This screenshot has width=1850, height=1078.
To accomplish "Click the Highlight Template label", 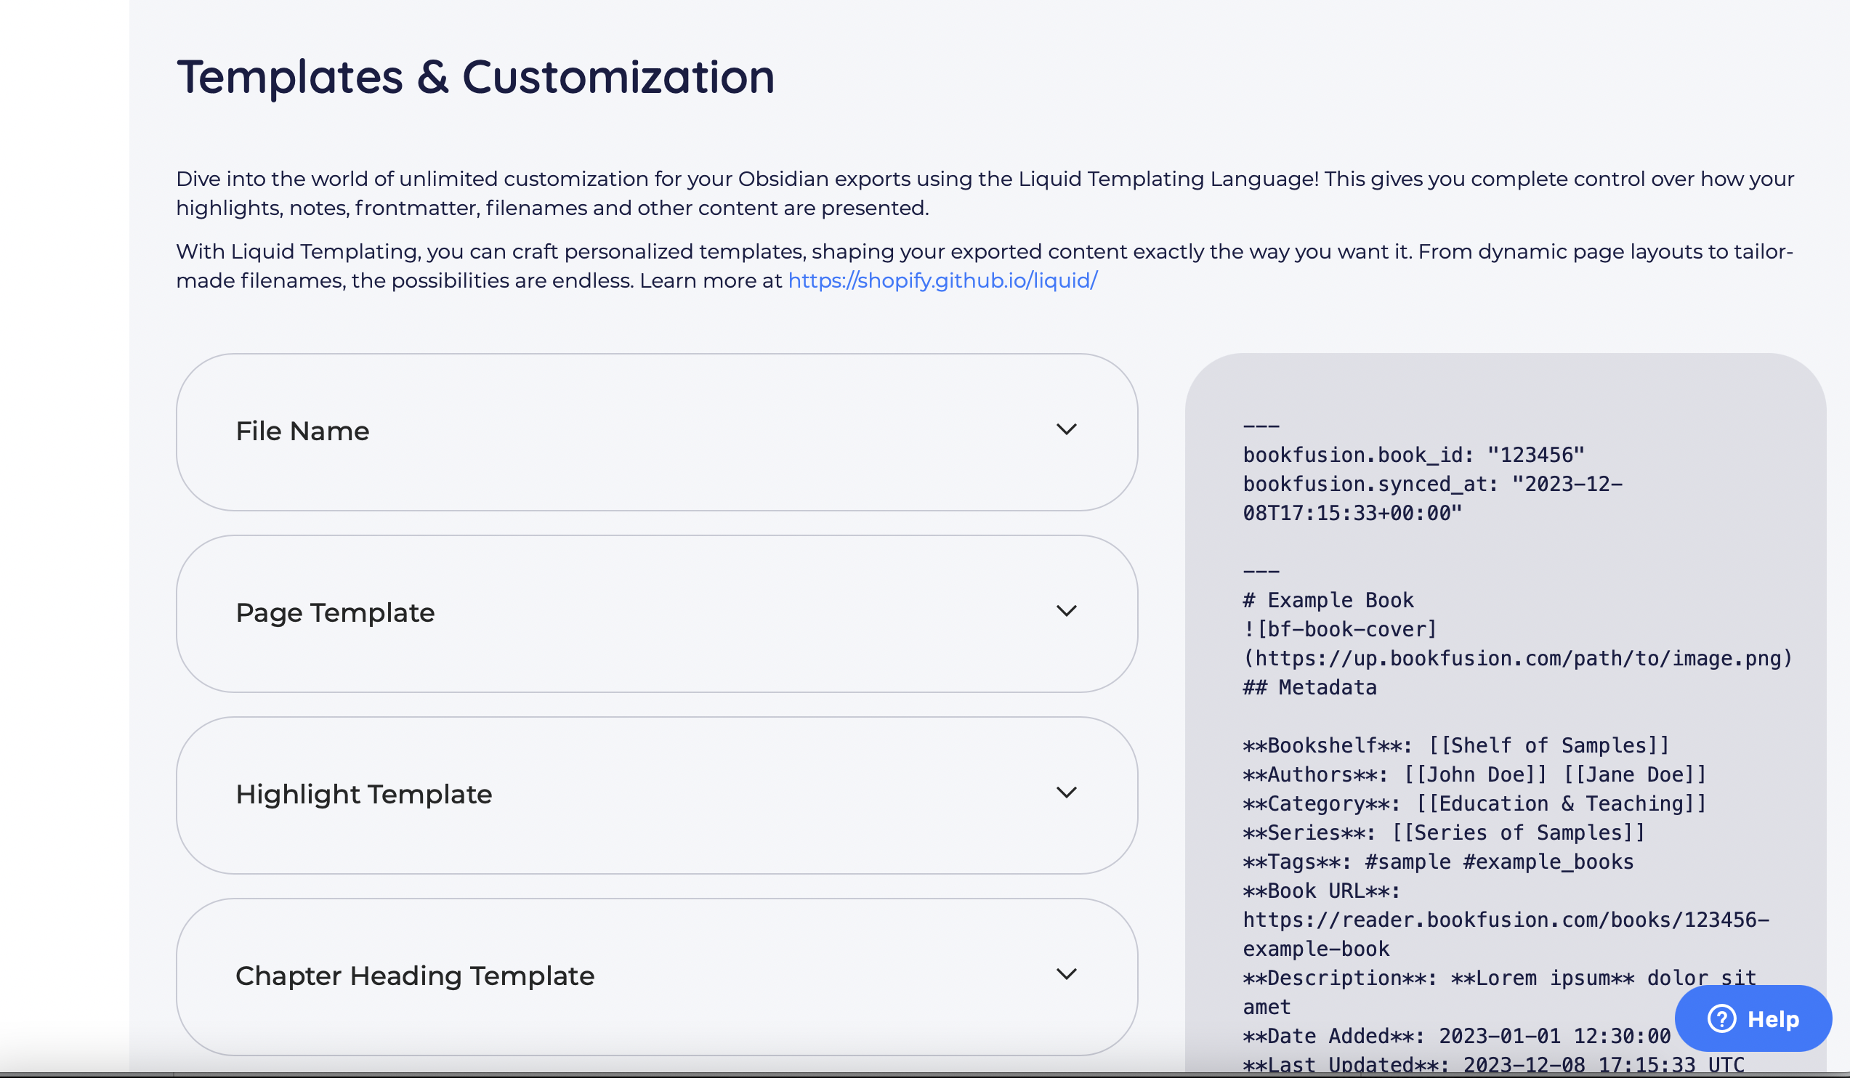I will click(363, 793).
